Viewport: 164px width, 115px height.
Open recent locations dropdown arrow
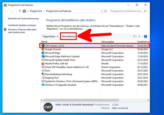click(16, 11)
